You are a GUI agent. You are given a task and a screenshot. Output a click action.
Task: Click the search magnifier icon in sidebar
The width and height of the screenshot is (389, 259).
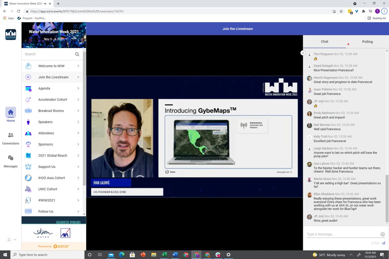click(77, 54)
